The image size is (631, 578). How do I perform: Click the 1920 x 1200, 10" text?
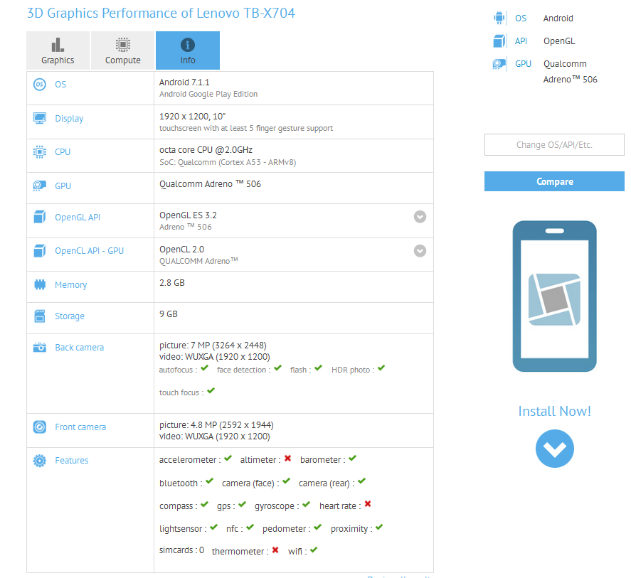(192, 117)
